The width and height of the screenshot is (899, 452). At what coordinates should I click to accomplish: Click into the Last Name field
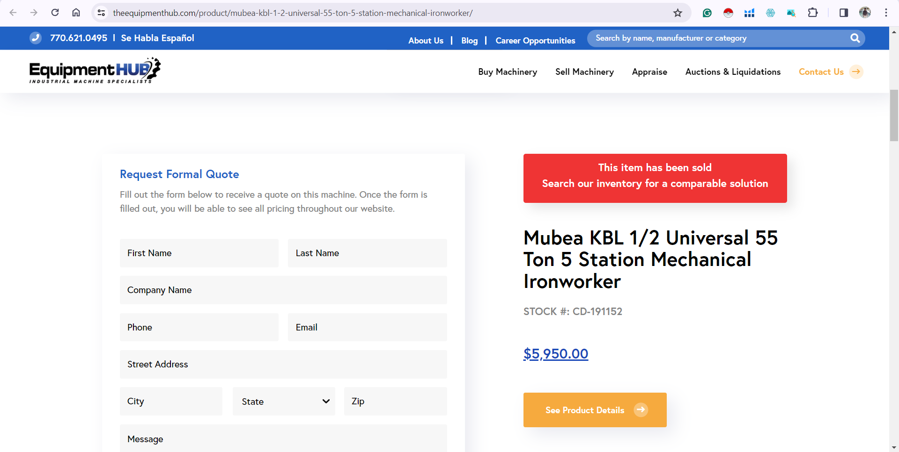368,253
